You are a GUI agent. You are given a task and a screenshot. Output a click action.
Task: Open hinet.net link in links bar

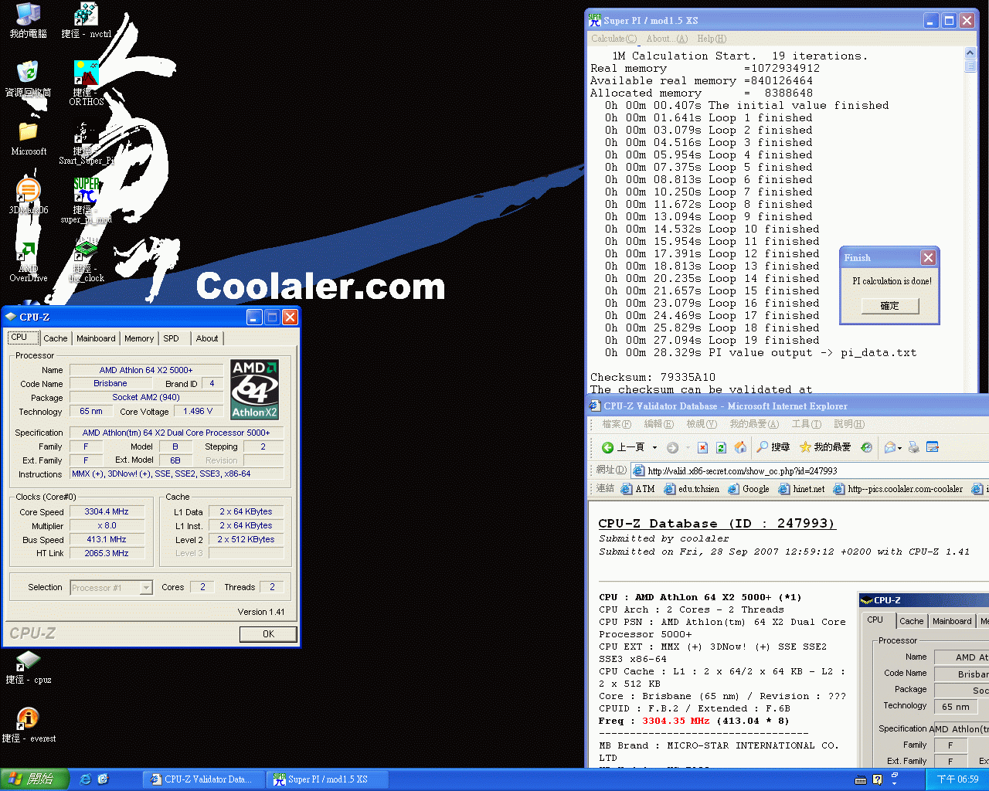point(801,489)
